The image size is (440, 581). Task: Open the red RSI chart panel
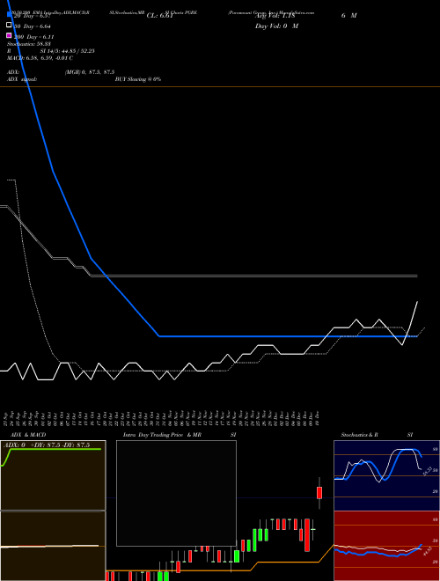coord(386,546)
